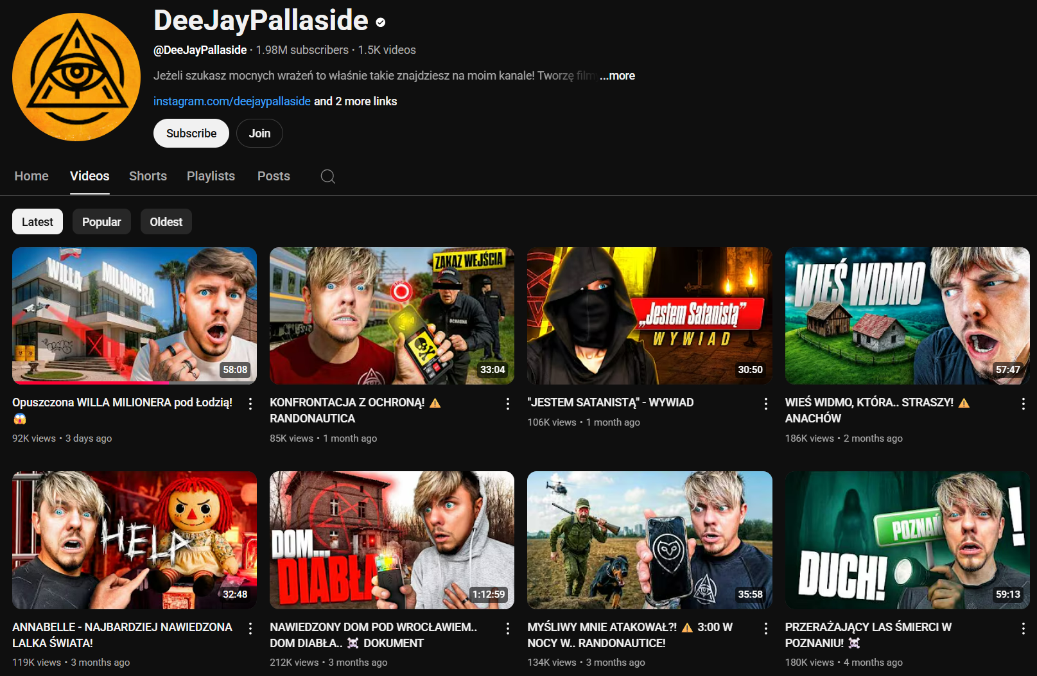Go to the Playlists tab
The width and height of the screenshot is (1037, 676).
[211, 176]
